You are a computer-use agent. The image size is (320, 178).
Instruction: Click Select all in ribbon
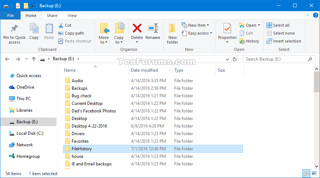pos(278,25)
